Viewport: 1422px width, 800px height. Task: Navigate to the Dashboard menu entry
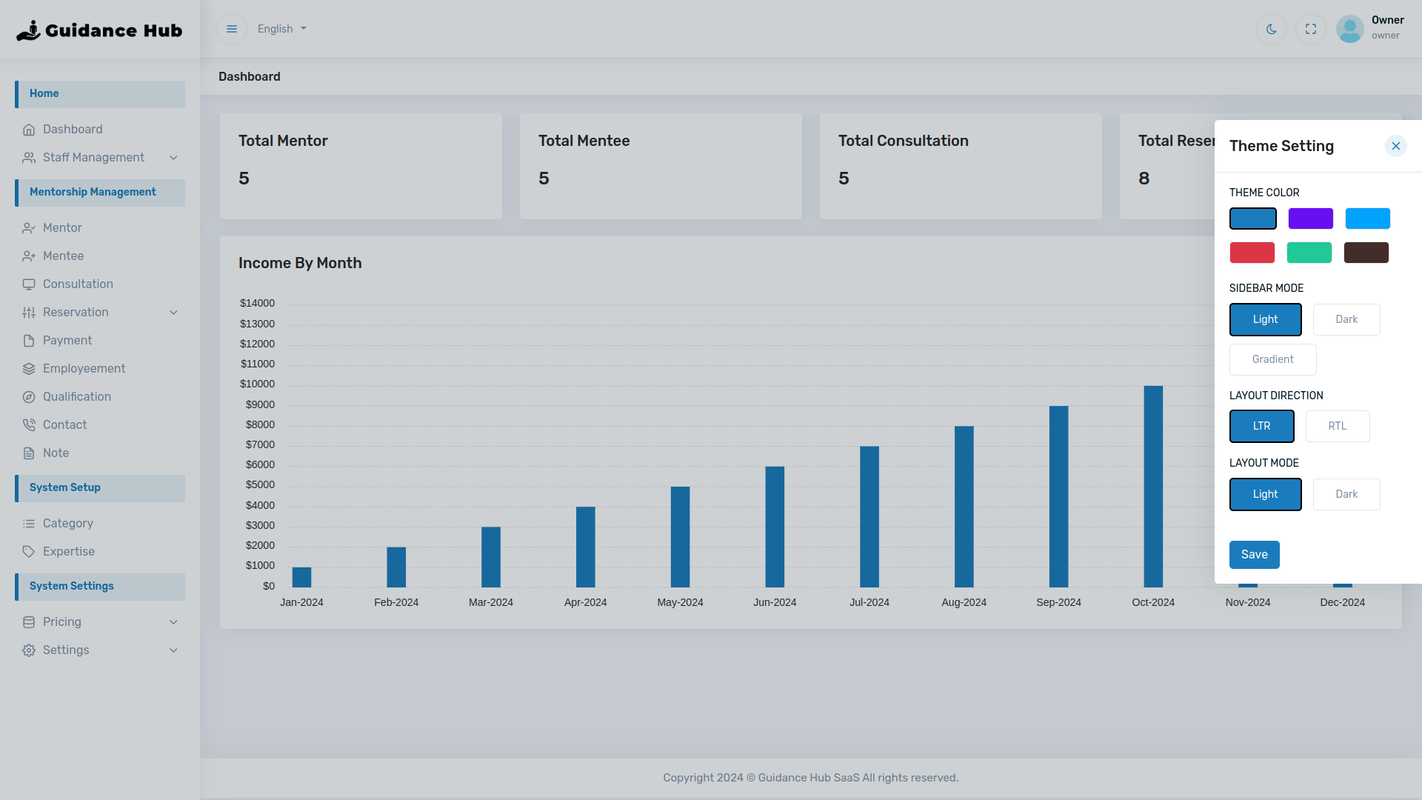pyautogui.click(x=73, y=129)
